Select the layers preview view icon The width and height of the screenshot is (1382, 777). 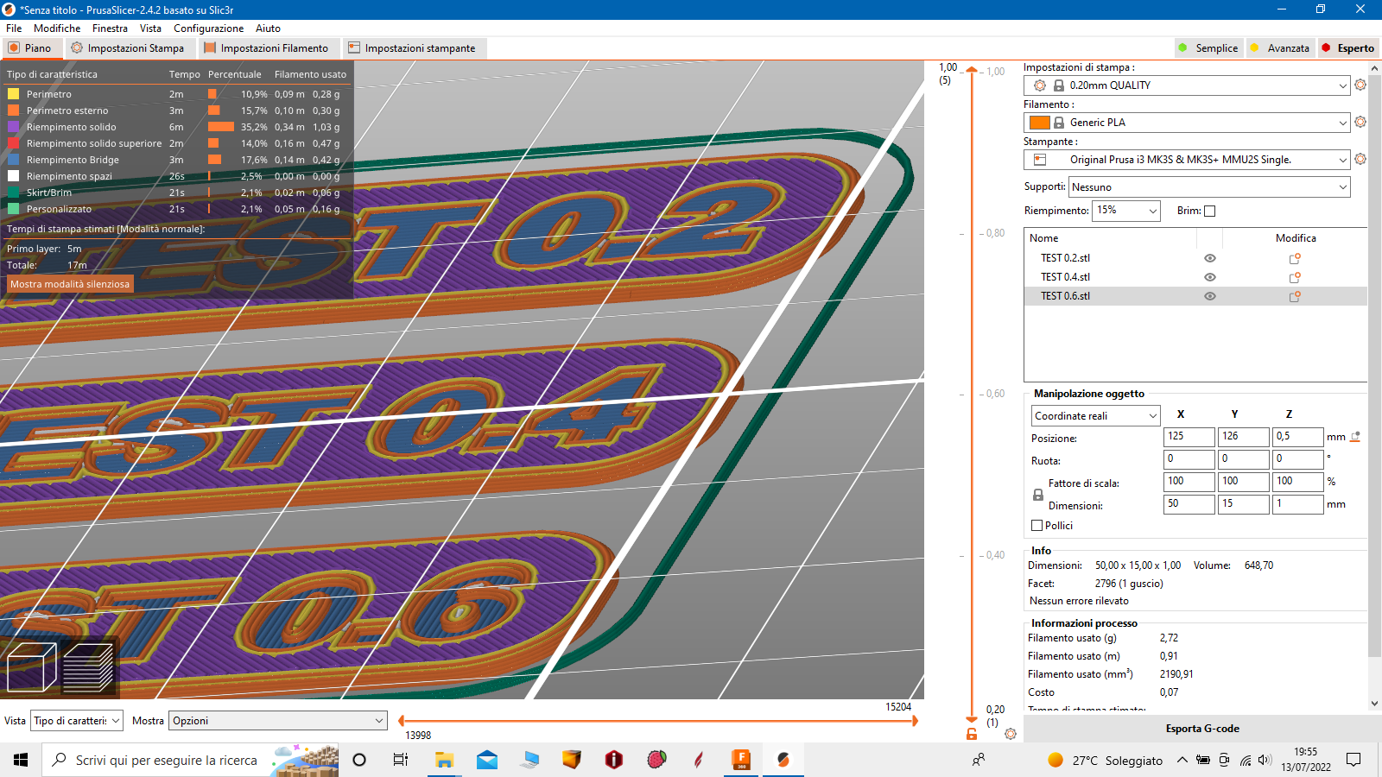pos(89,666)
